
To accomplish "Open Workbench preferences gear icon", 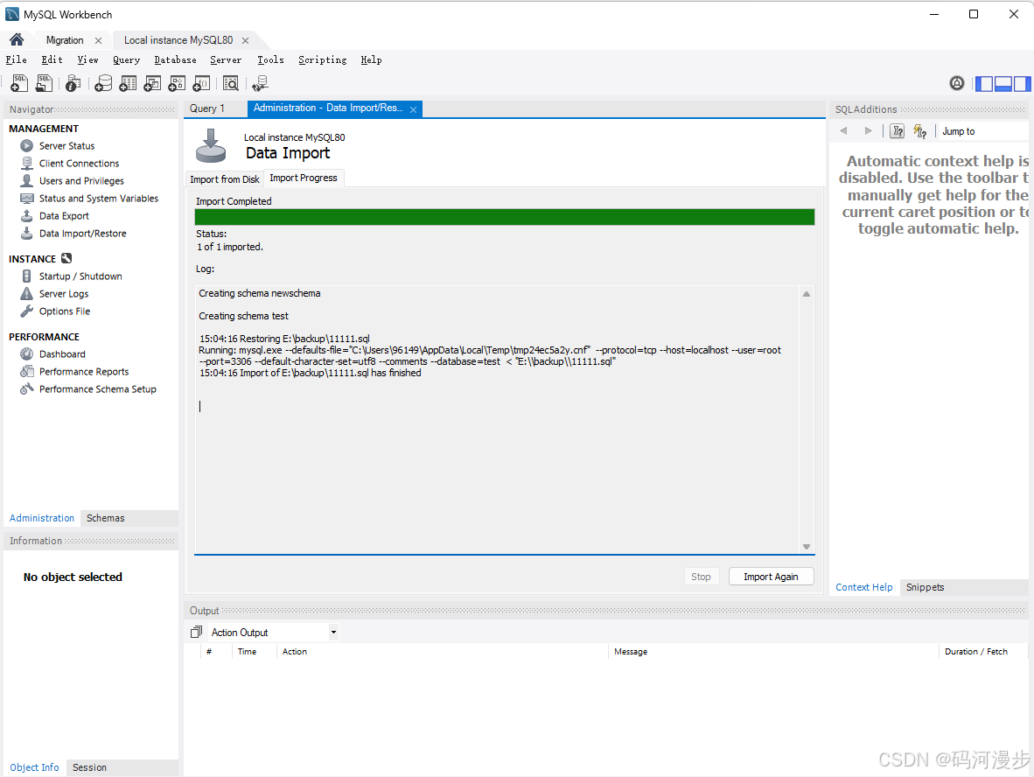I will [x=957, y=83].
